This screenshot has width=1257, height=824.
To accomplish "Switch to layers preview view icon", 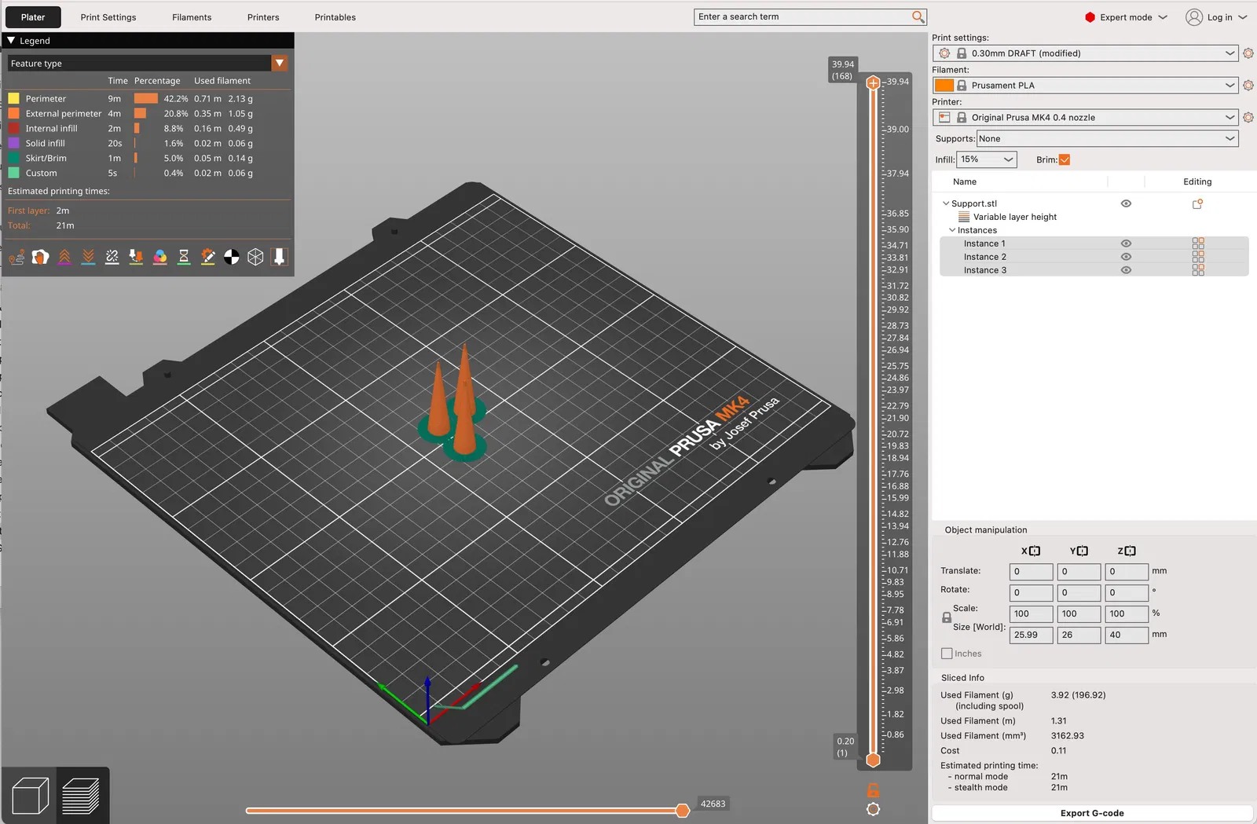I will pyautogui.click(x=81, y=796).
